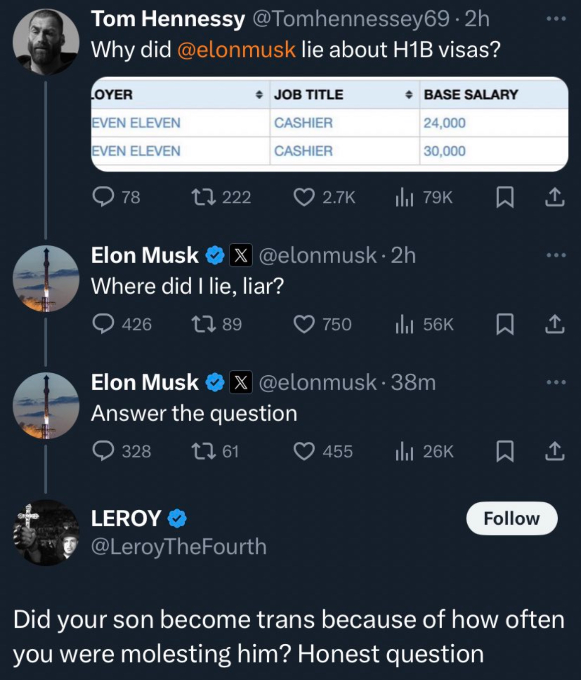Open more options on Tom Hennessy's tweet

tap(555, 19)
